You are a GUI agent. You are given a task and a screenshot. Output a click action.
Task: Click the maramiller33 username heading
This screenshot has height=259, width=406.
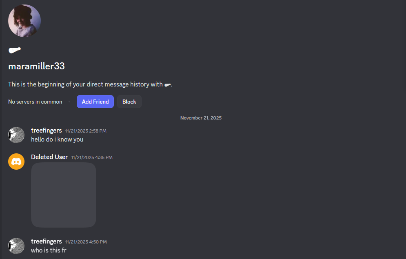36,66
